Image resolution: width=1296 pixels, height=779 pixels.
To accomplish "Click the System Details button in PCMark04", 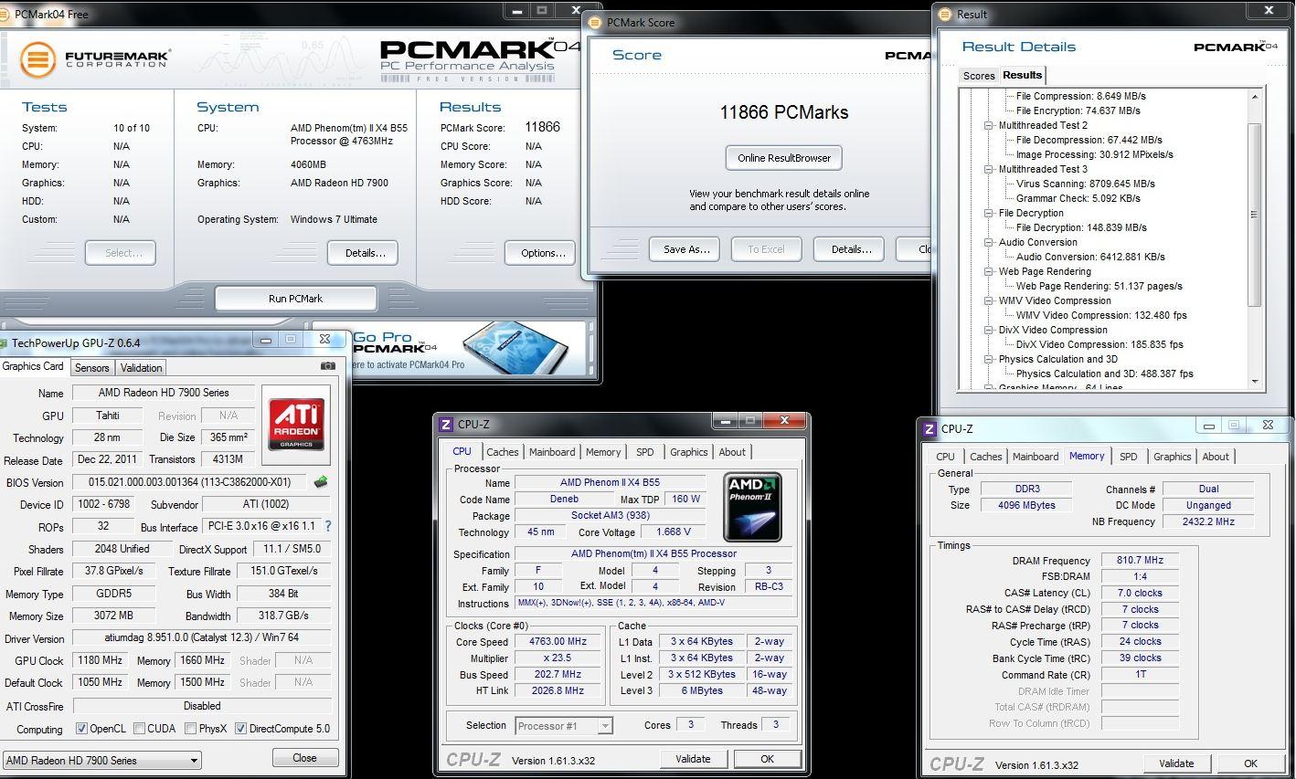I will 365,253.
